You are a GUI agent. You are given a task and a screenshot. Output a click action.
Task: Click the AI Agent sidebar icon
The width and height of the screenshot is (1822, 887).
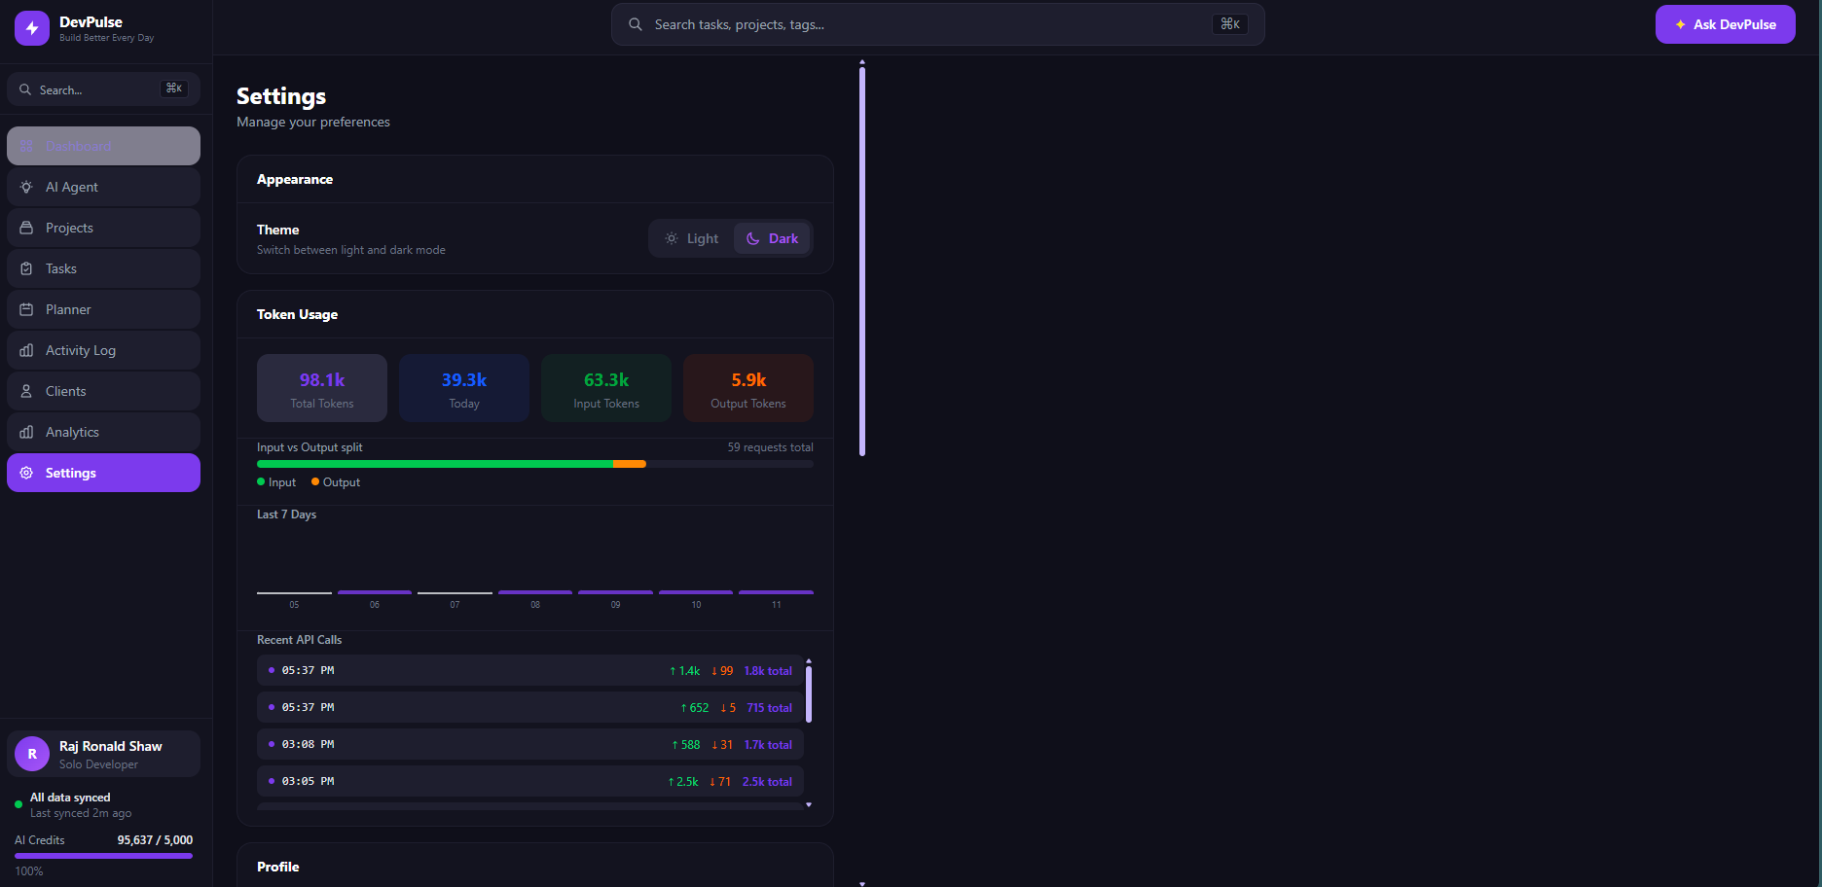click(26, 187)
